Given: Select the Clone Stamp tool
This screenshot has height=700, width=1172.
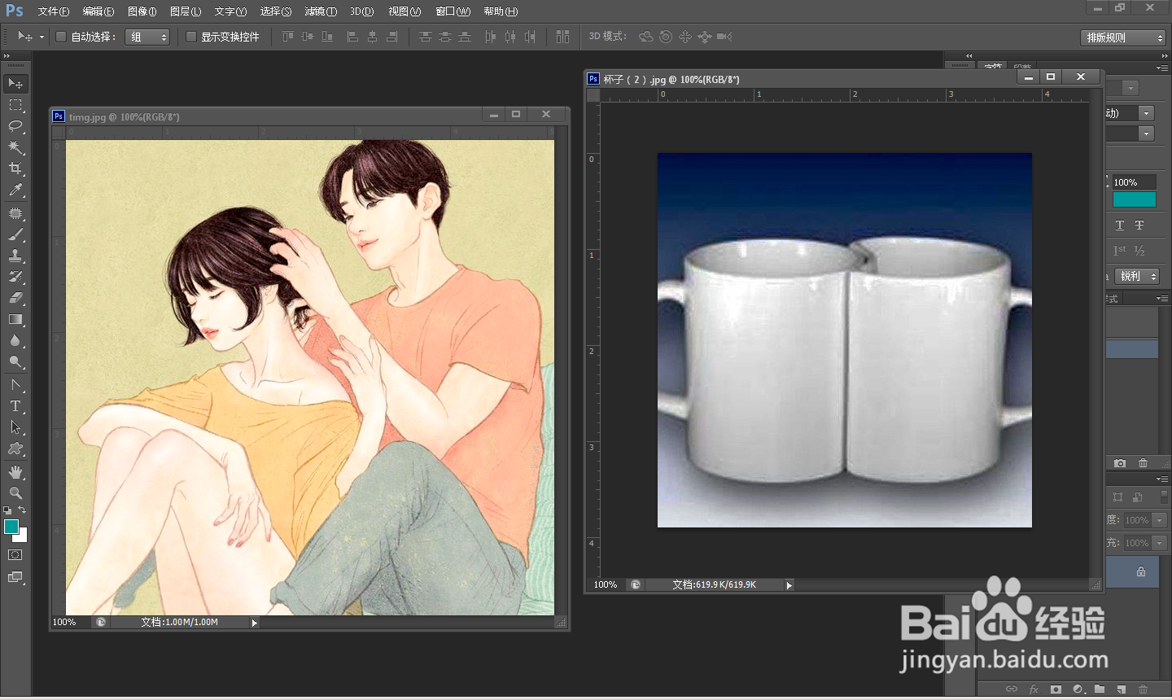Looking at the screenshot, I should tap(15, 256).
